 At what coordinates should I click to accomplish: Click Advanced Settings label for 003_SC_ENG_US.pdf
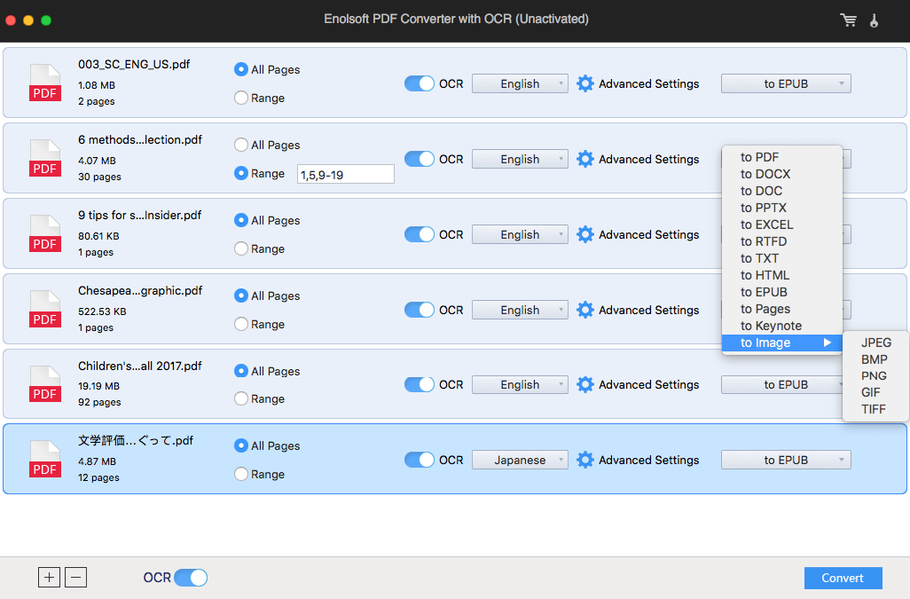649,83
